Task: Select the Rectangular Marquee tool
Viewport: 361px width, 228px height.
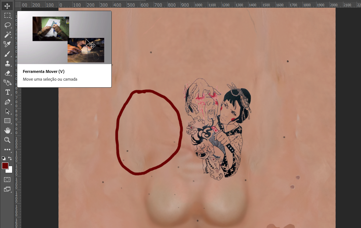Action: (7, 15)
